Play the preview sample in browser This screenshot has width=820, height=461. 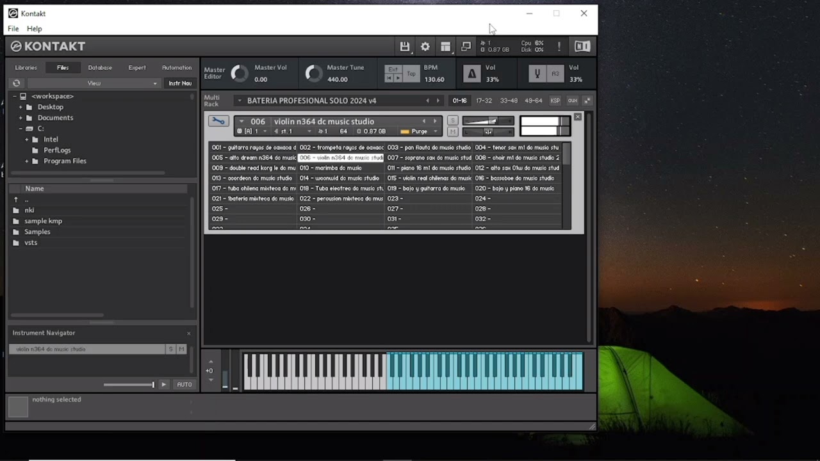tap(164, 384)
